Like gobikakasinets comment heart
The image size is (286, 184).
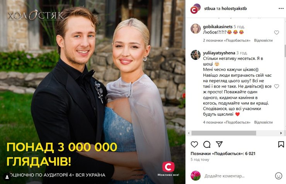pos(276,32)
